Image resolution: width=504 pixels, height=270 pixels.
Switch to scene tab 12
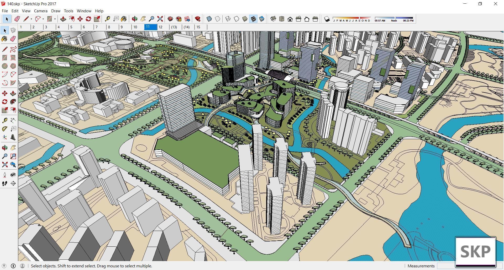coord(163,27)
